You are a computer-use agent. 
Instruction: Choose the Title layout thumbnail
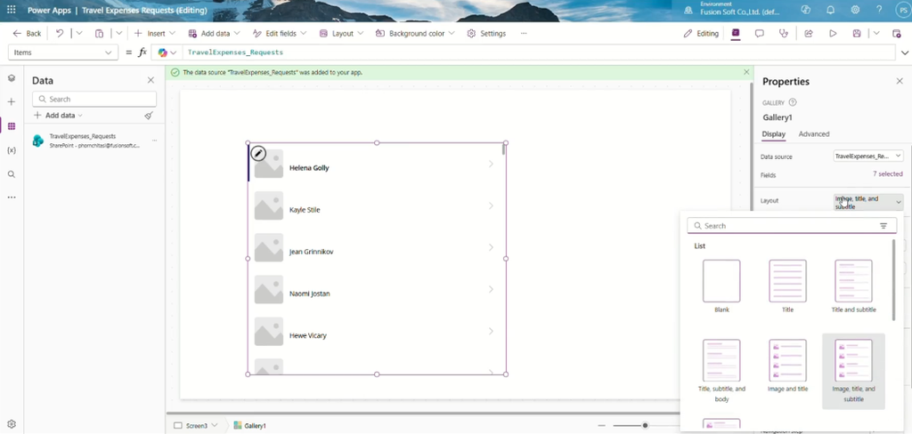point(787,286)
